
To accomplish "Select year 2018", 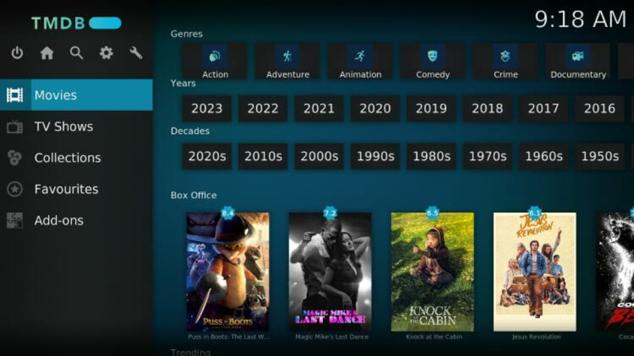I will pos(487,109).
